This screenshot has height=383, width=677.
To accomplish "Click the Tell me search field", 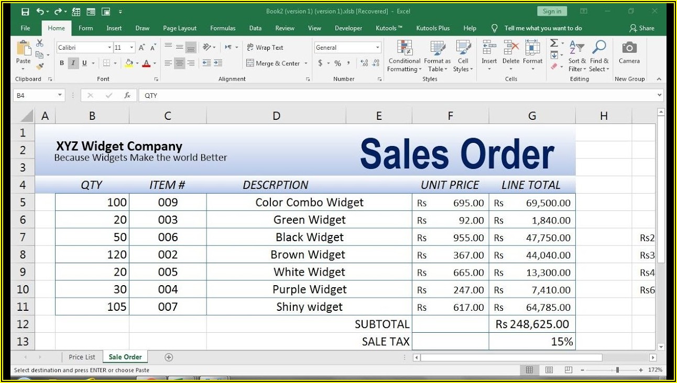I will point(543,28).
